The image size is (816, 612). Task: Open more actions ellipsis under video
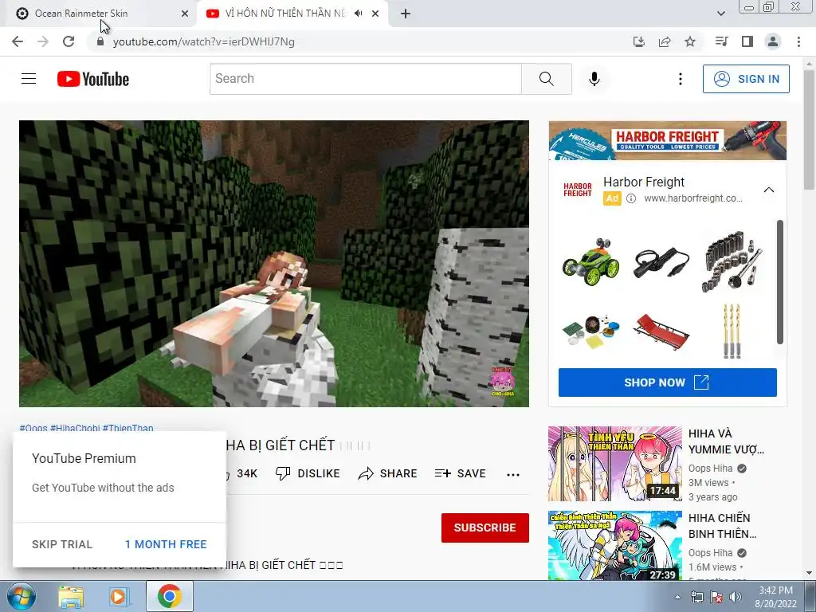[x=513, y=474]
